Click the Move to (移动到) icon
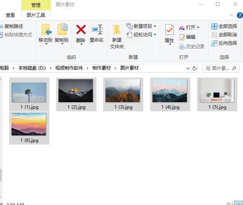The width and height of the screenshot is (243, 205). (x=46, y=29)
